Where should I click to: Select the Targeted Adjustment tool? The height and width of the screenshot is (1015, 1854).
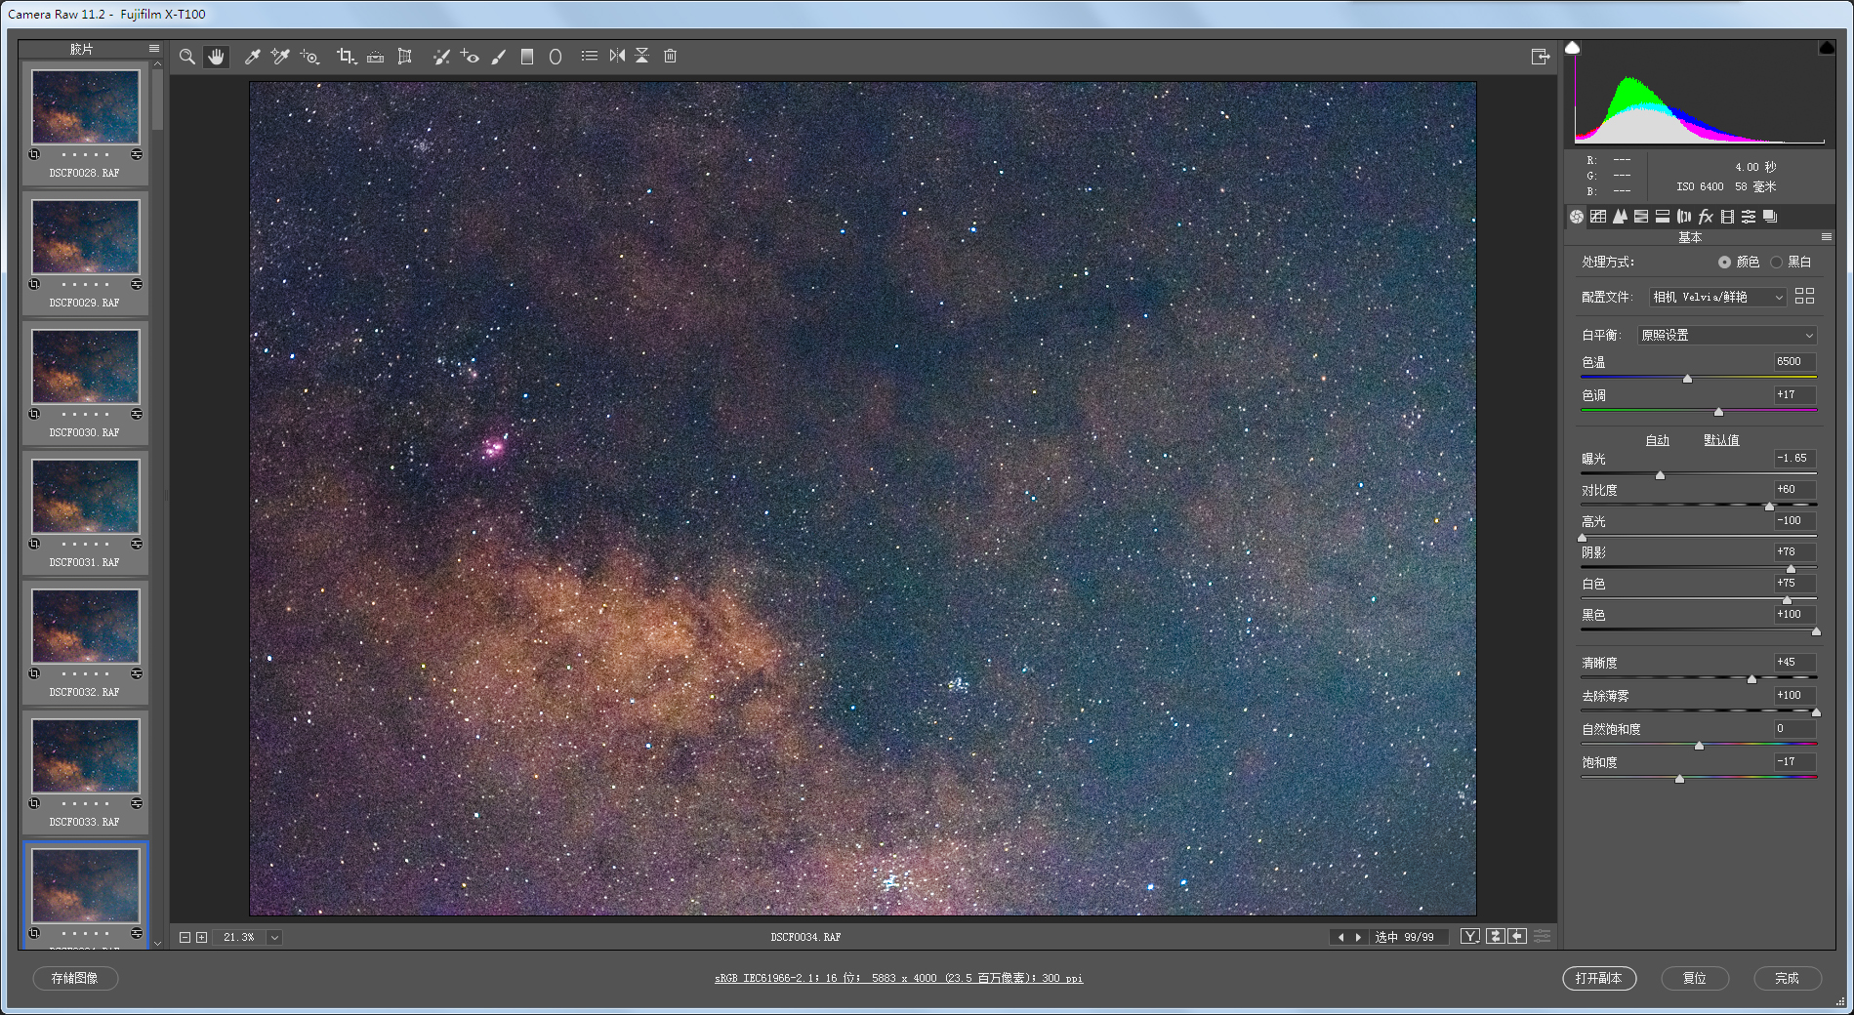(x=309, y=57)
